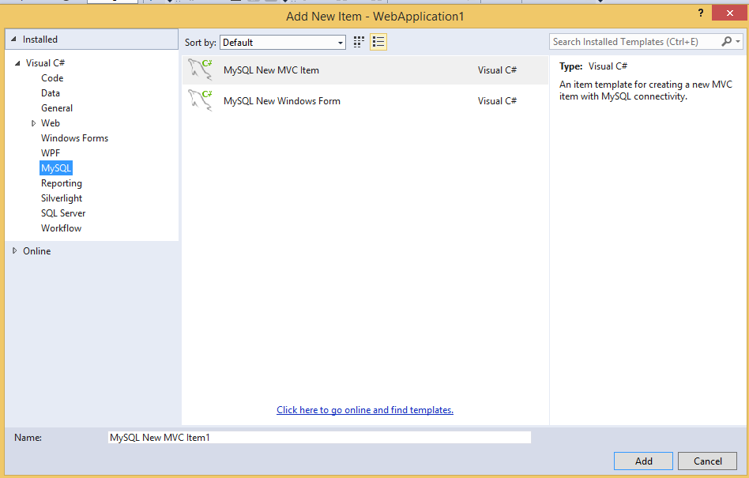749x478 pixels.
Task: Select the Workflow category
Action: pyautogui.click(x=61, y=228)
